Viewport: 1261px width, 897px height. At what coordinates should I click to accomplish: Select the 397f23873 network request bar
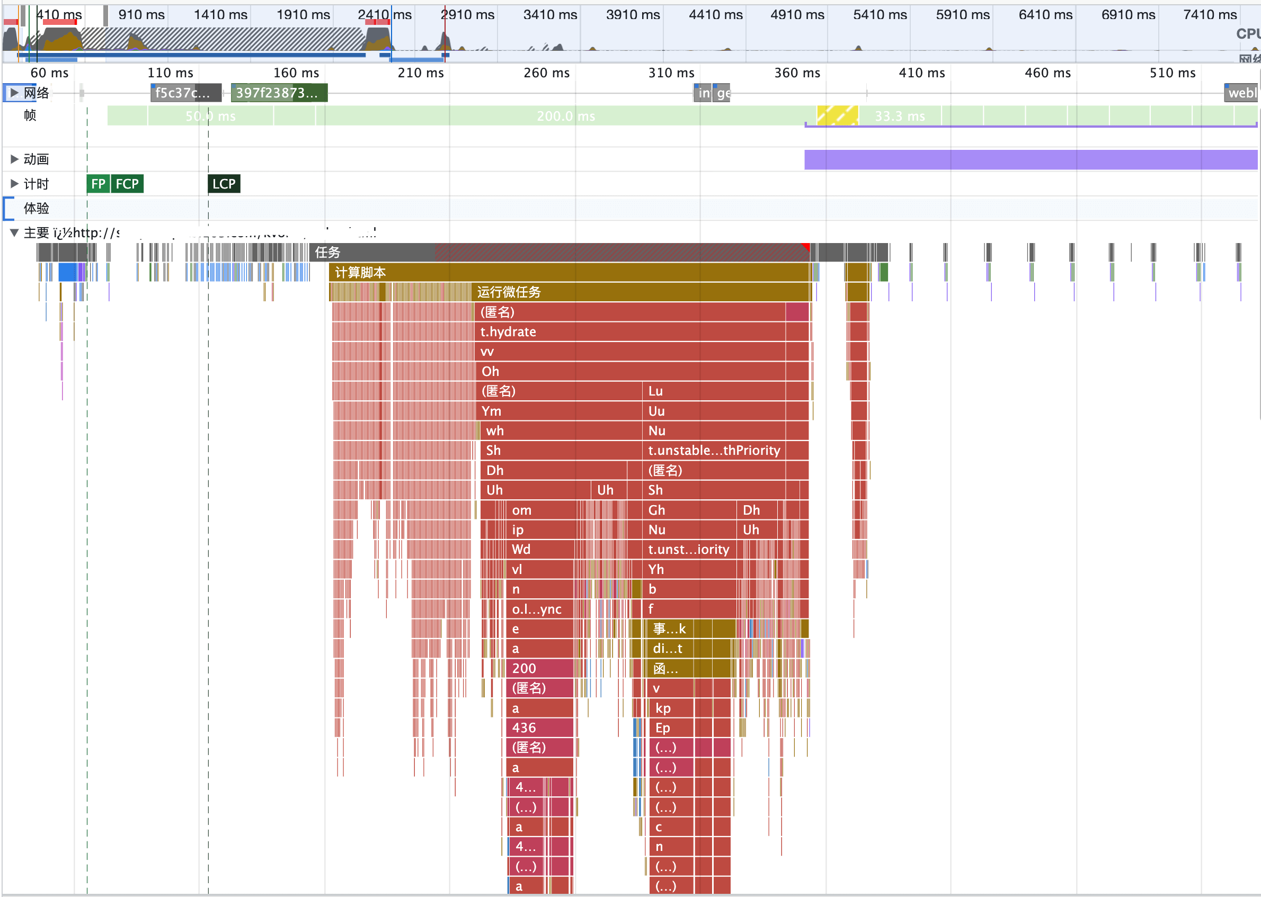pos(279,93)
